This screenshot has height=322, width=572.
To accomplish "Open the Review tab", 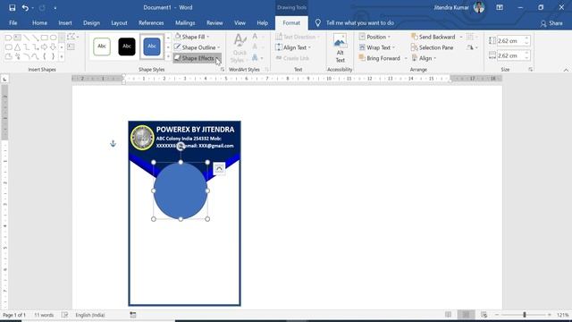I will coord(214,22).
